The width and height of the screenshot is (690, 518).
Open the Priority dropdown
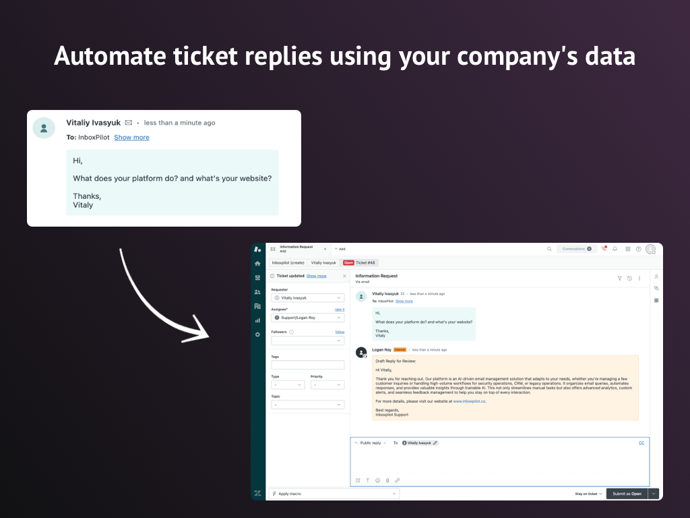coord(327,385)
